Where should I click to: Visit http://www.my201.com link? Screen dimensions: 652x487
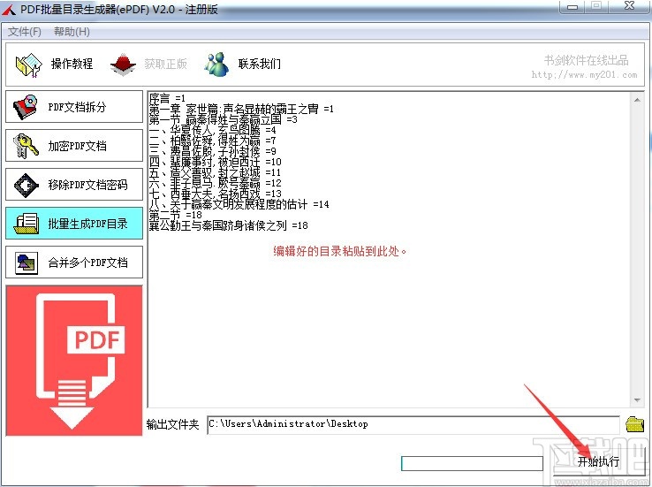584,75
